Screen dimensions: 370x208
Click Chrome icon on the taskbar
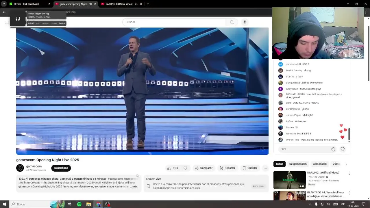[98, 204]
